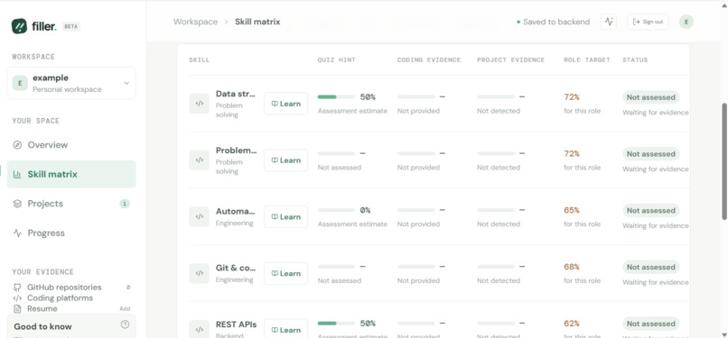
Task: Click the Projects count badge 1
Action: (125, 204)
